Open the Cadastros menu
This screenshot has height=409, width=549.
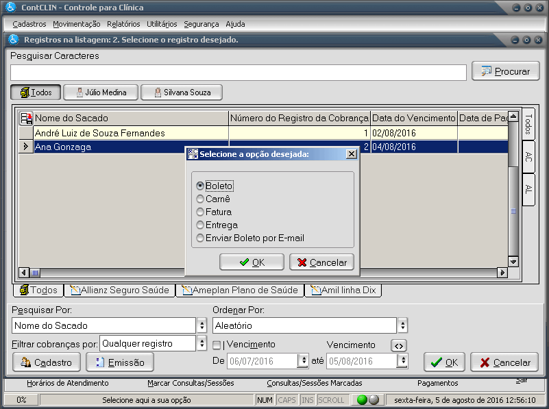click(29, 24)
